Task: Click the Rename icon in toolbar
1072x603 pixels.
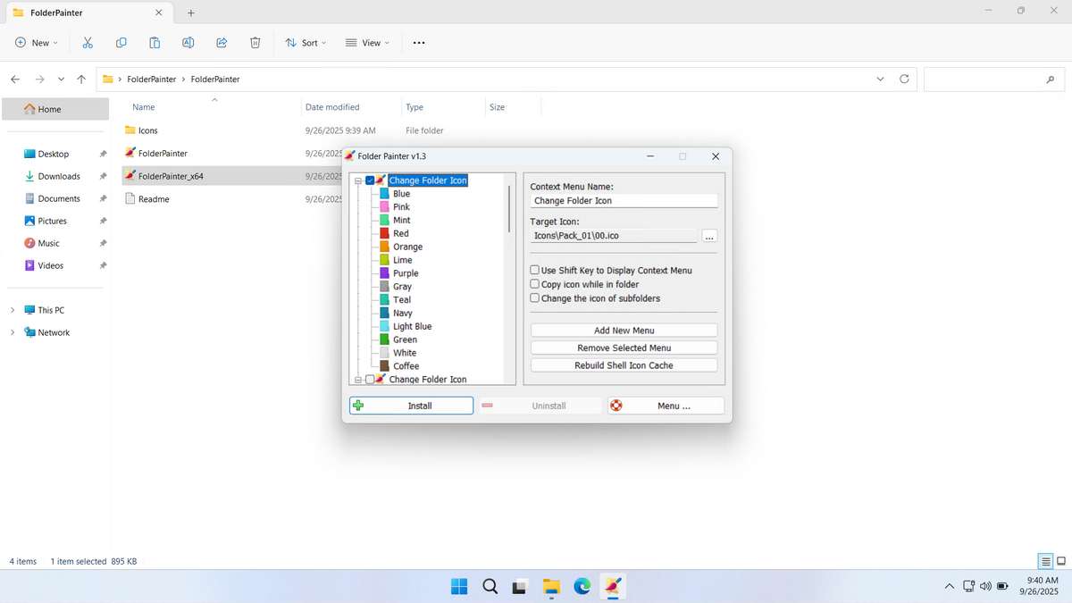Action: point(188,43)
